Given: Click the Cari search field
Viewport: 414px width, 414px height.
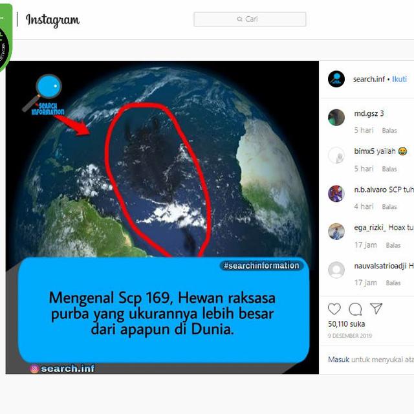Looking at the screenshot, I should pyautogui.click(x=250, y=19).
